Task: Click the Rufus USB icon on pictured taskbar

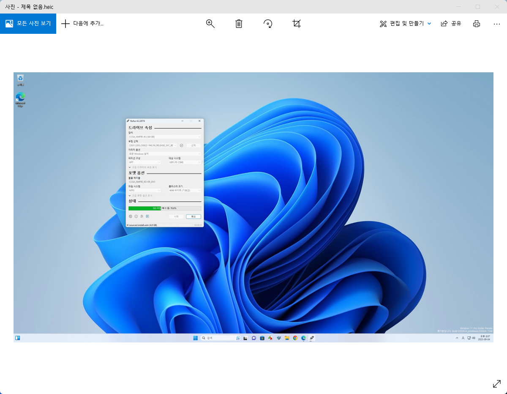Action: pyautogui.click(x=311, y=338)
